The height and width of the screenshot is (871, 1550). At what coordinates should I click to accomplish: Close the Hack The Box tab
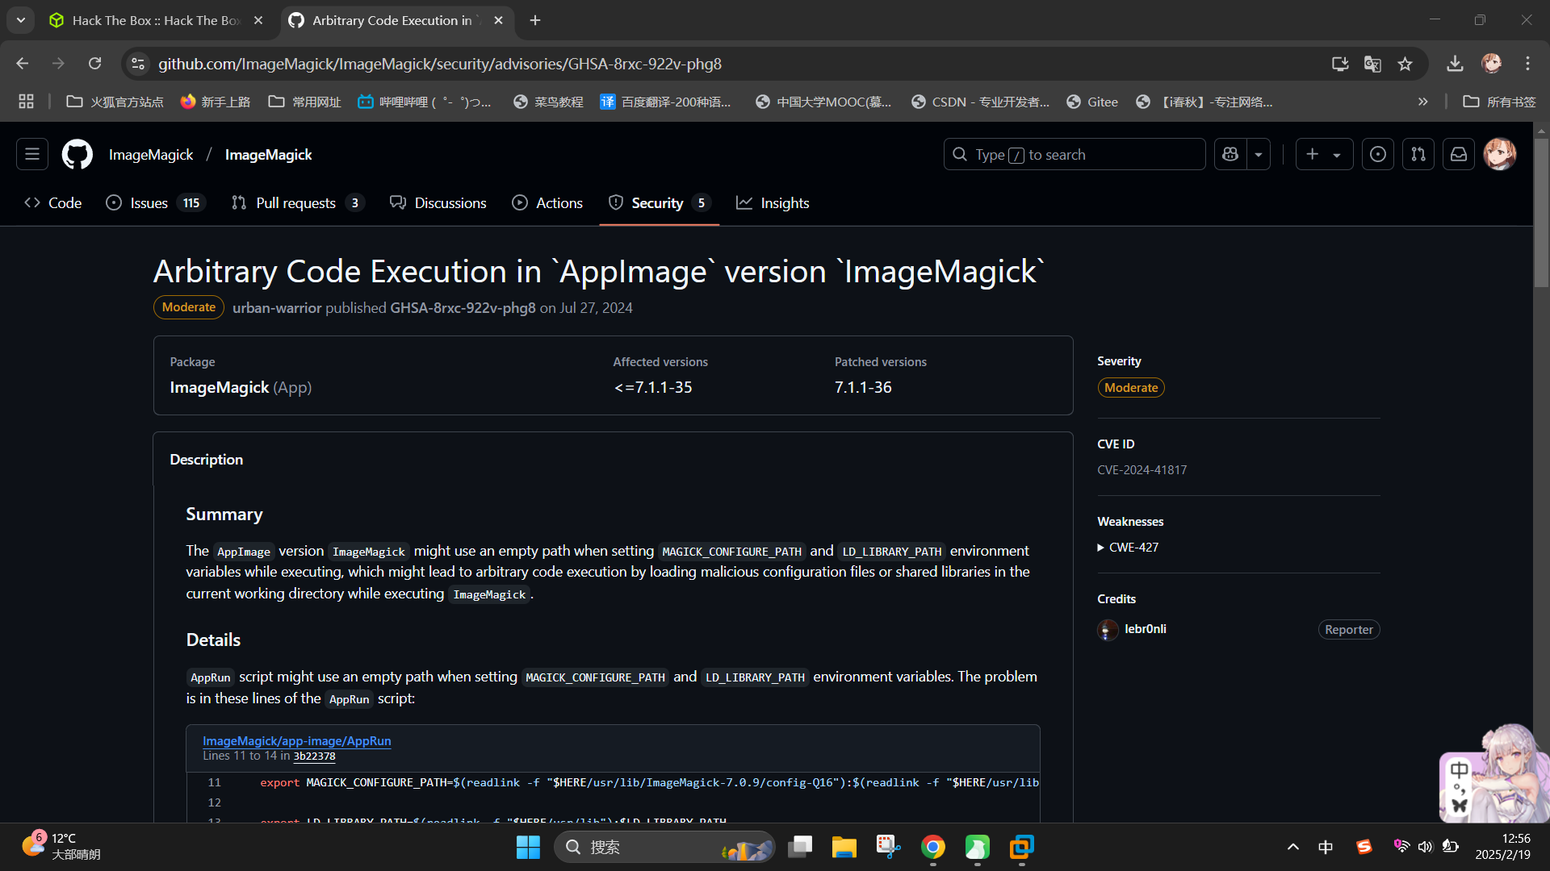coord(258,20)
